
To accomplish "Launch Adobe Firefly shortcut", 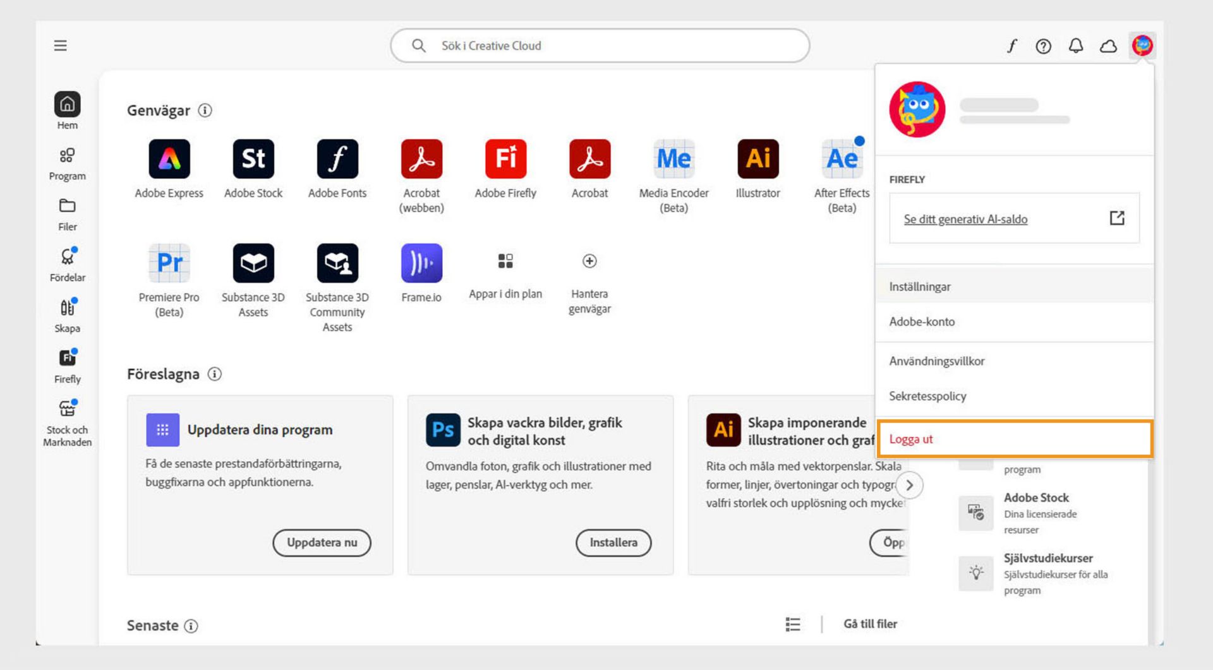I will click(505, 159).
